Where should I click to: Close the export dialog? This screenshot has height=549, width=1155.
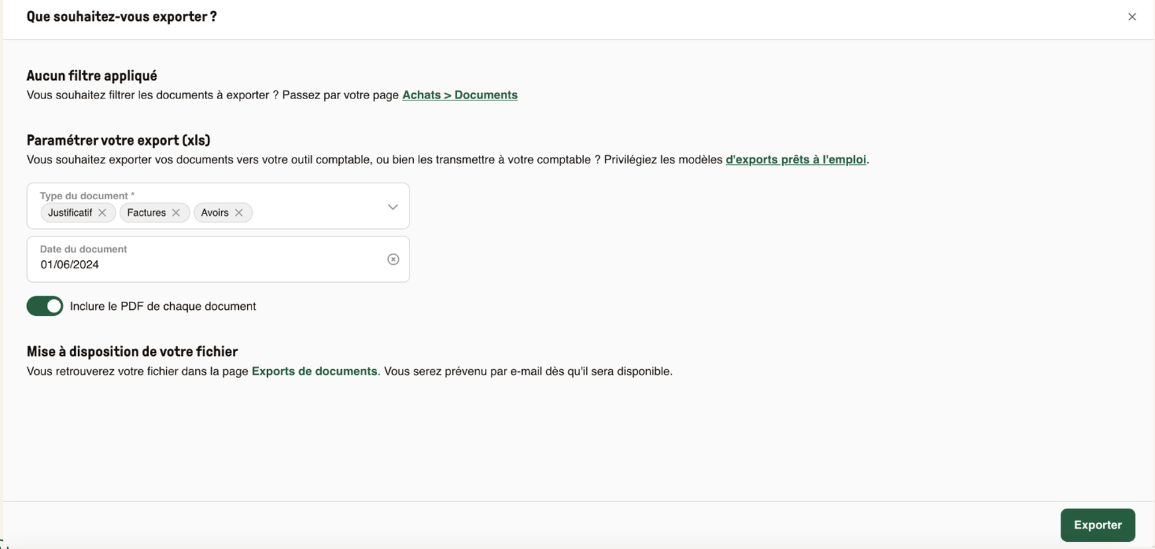tap(1132, 17)
